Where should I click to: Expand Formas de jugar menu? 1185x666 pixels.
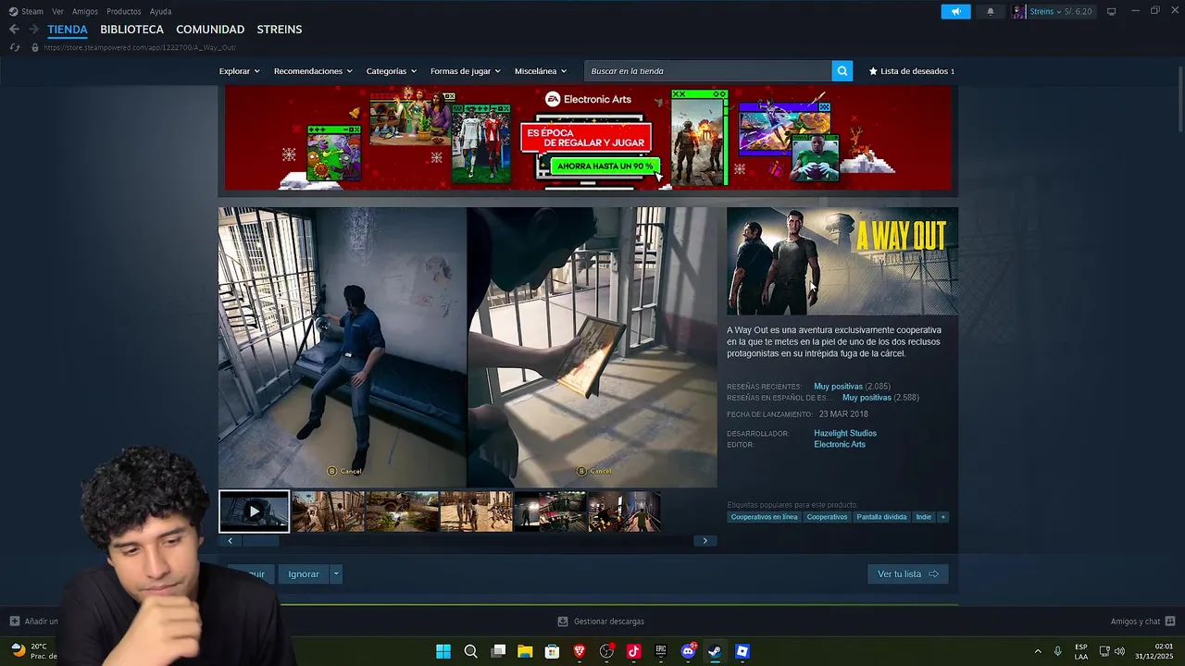(x=465, y=71)
